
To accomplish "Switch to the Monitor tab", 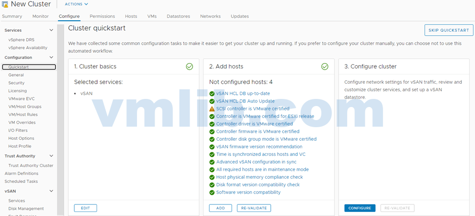I will [40, 16].
